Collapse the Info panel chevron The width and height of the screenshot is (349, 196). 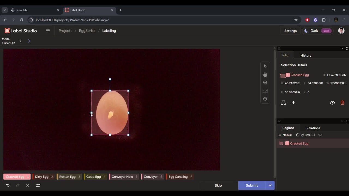click(342, 48)
